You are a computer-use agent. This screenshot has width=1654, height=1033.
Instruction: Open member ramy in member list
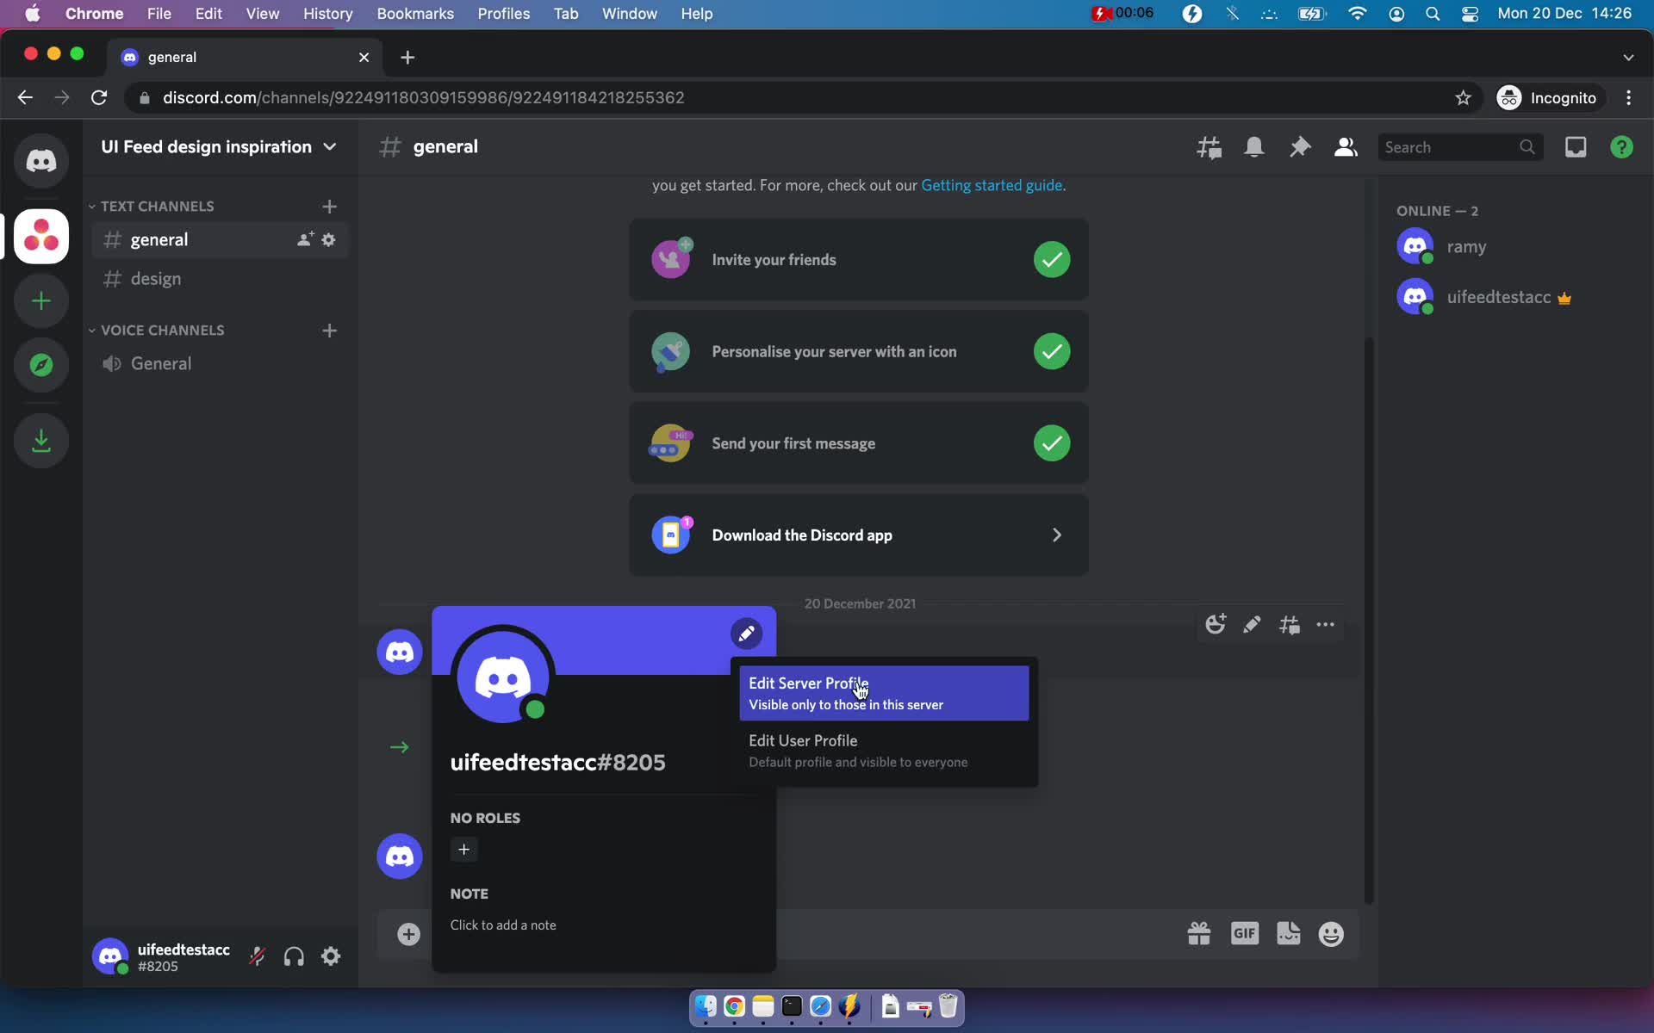(x=1509, y=247)
